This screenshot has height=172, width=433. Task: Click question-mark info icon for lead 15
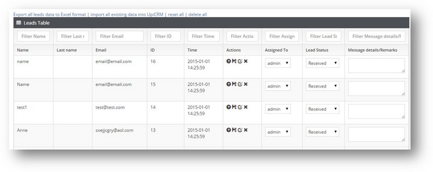tap(228, 84)
